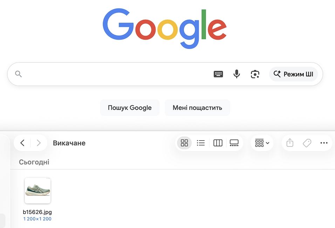
Task: Select the b15626.jpg sneaker thumbnail
Action: point(37,190)
